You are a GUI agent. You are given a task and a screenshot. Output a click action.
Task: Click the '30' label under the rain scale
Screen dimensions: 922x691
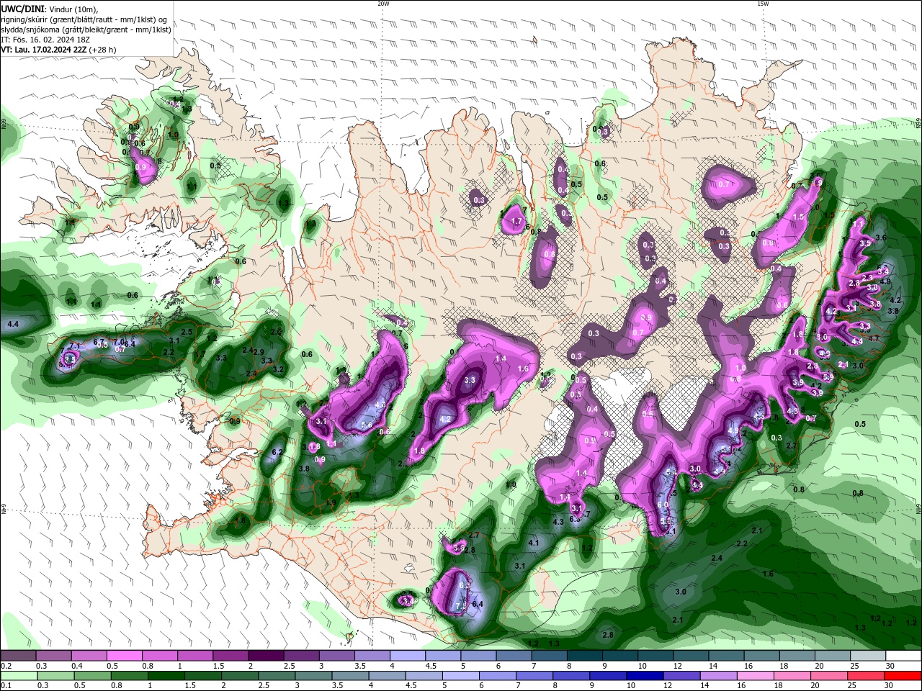[x=890, y=686]
